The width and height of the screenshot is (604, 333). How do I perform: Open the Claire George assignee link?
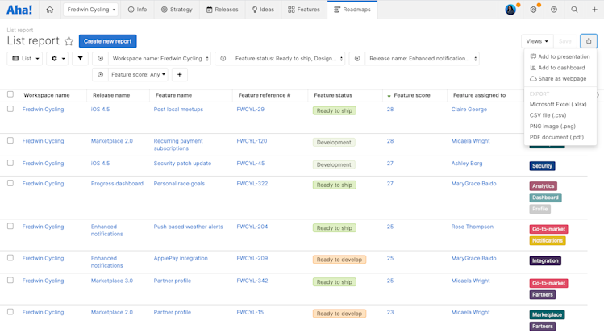tap(469, 110)
